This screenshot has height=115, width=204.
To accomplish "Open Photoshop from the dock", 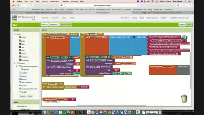I will tap(81, 112).
